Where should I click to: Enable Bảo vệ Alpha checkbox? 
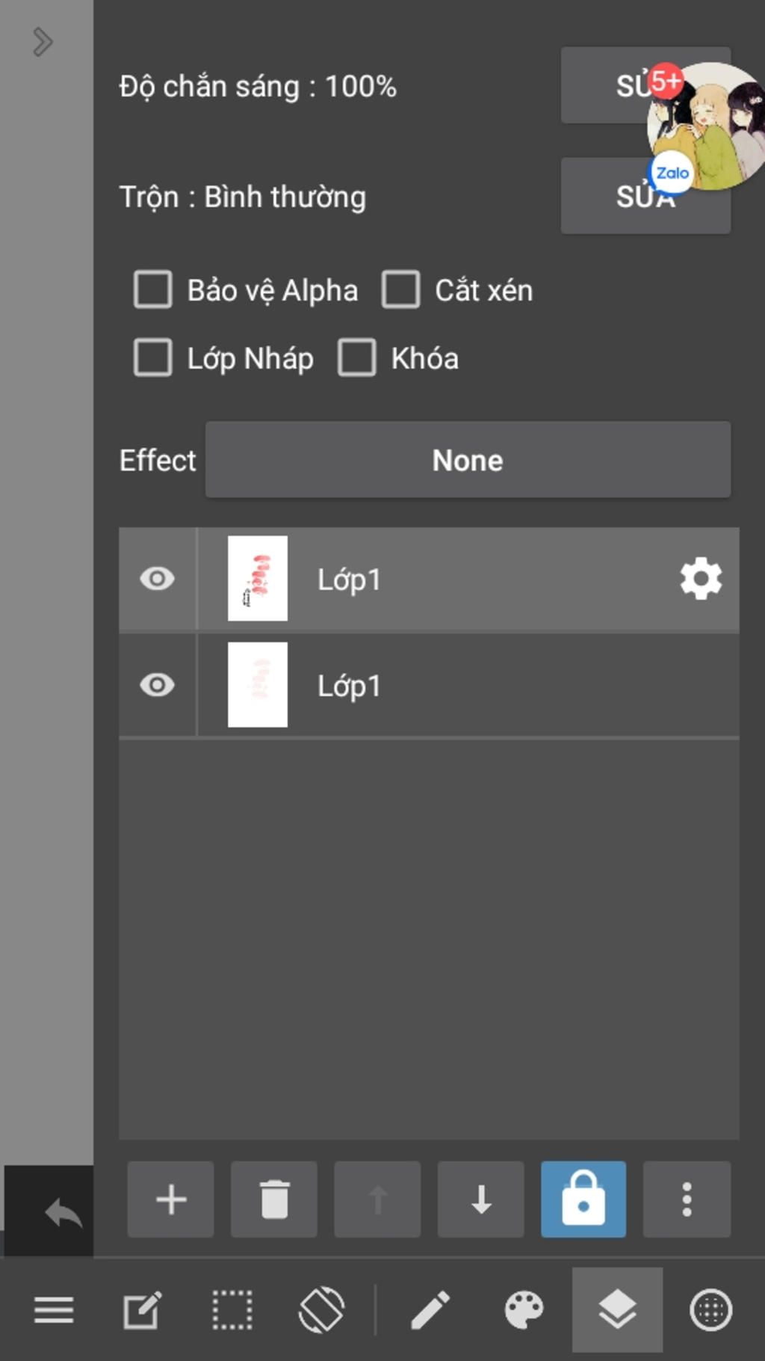point(153,289)
